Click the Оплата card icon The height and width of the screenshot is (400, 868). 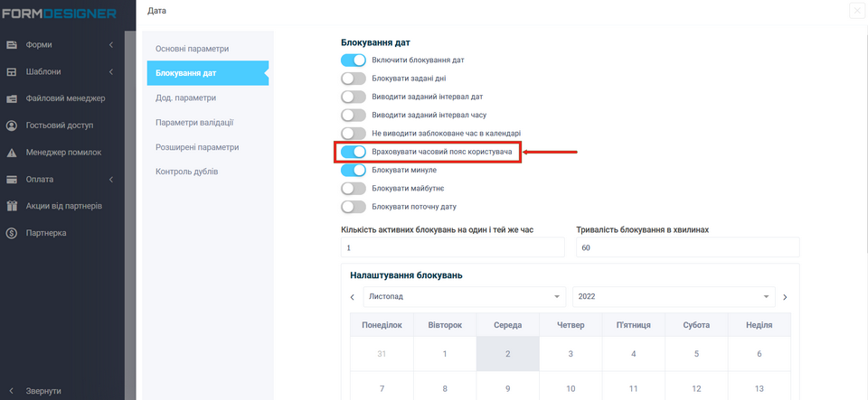click(12, 179)
